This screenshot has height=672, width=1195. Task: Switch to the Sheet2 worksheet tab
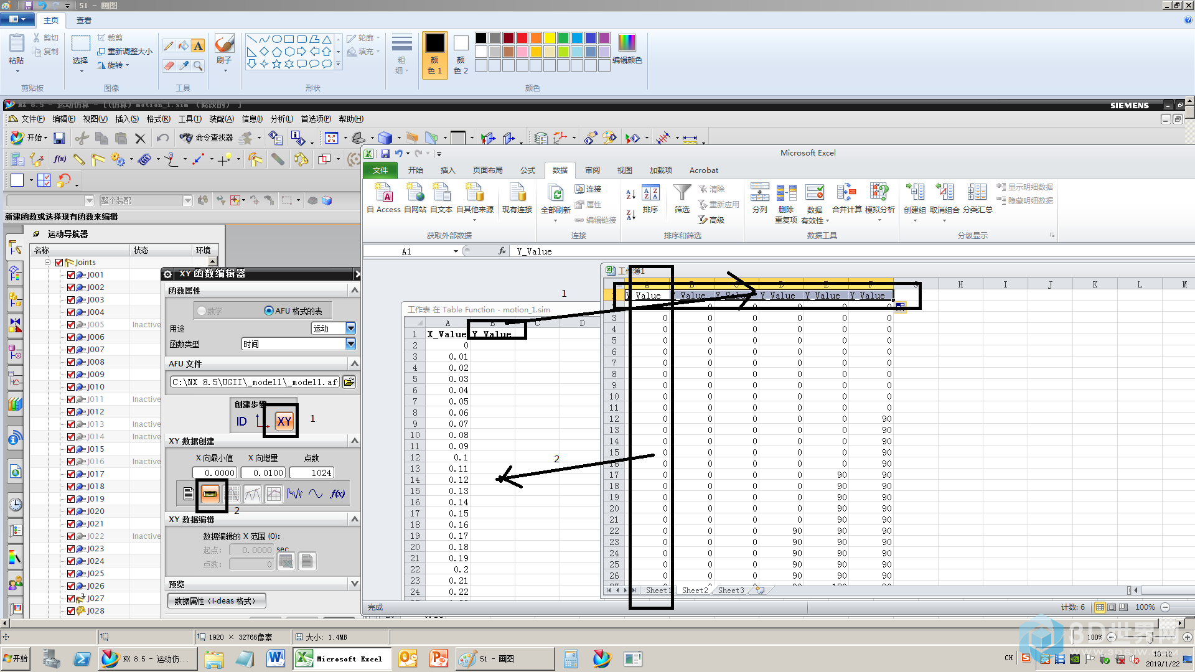click(695, 590)
